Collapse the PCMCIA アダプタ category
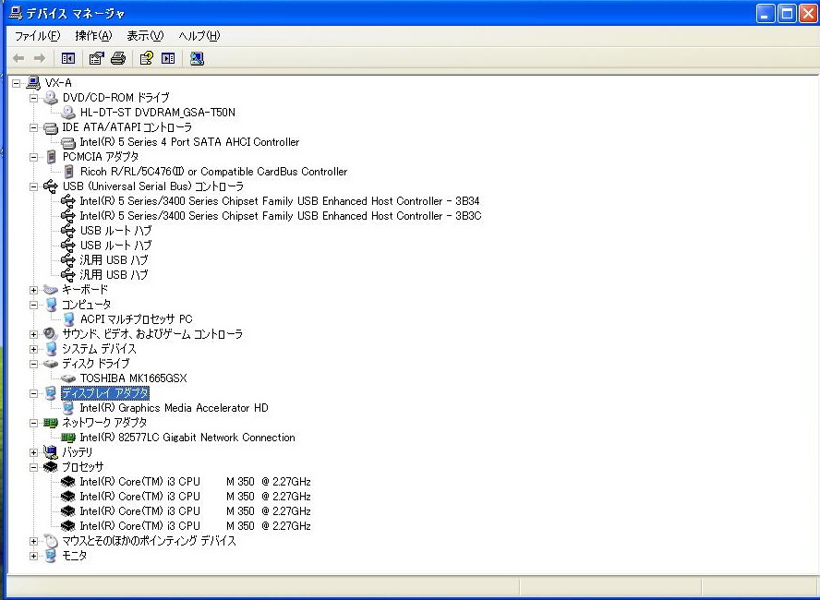 pos(34,157)
